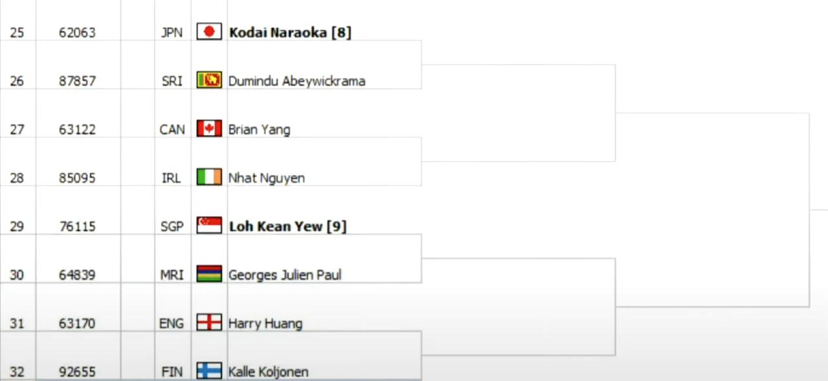Click the Mauritius flag icon
Viewport: 828px width, 381px height.
pyautogui.click(x=209, y=274)
